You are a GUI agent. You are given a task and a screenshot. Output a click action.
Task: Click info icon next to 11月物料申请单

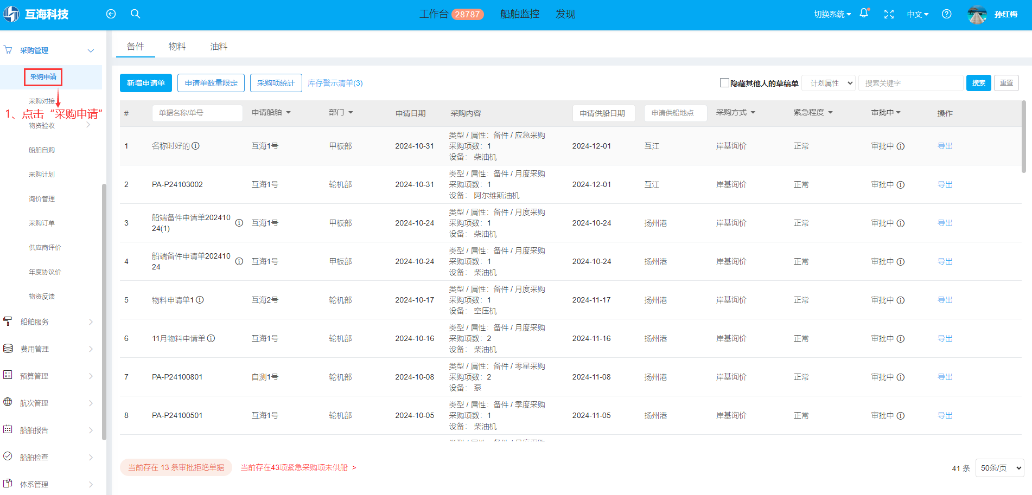click(211, 338)
